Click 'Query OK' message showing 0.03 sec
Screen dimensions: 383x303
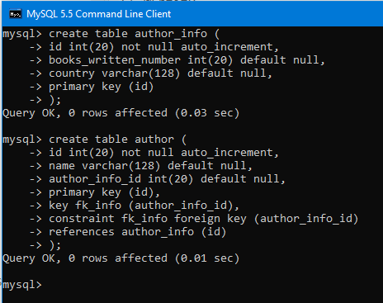coord(121,113)
